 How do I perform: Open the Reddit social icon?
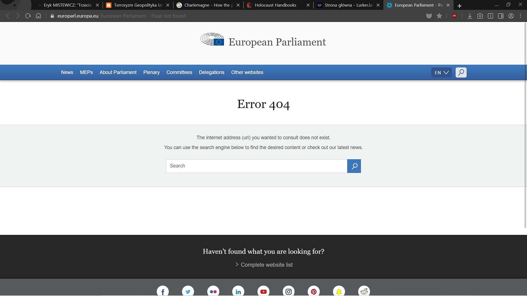364,291
